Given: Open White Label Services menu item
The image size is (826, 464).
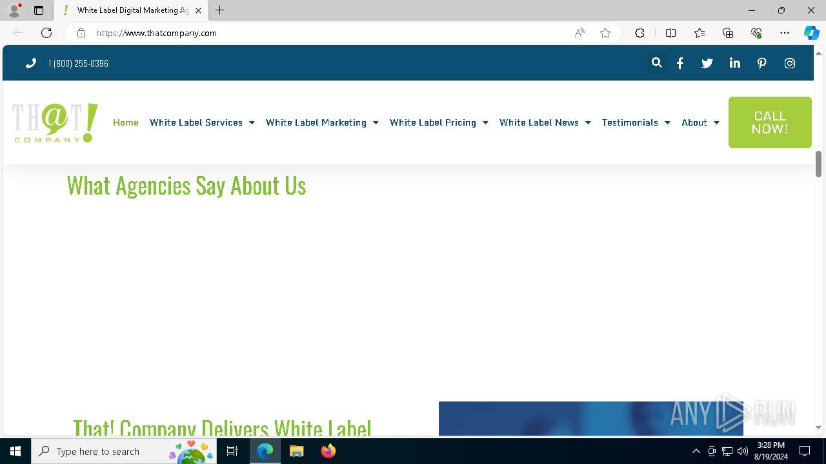Looking at the screenshot, I should (196, 122).
